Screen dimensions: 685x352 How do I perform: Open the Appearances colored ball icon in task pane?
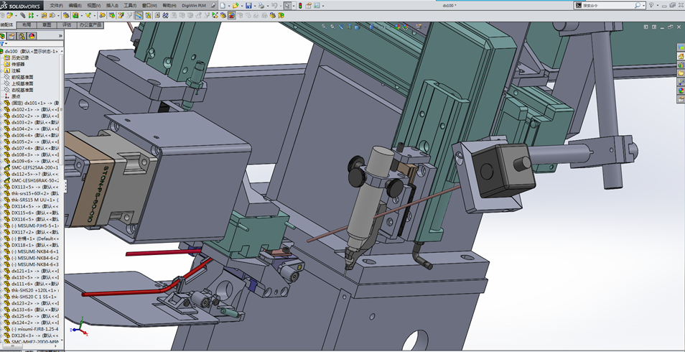(x=681, y=91)
